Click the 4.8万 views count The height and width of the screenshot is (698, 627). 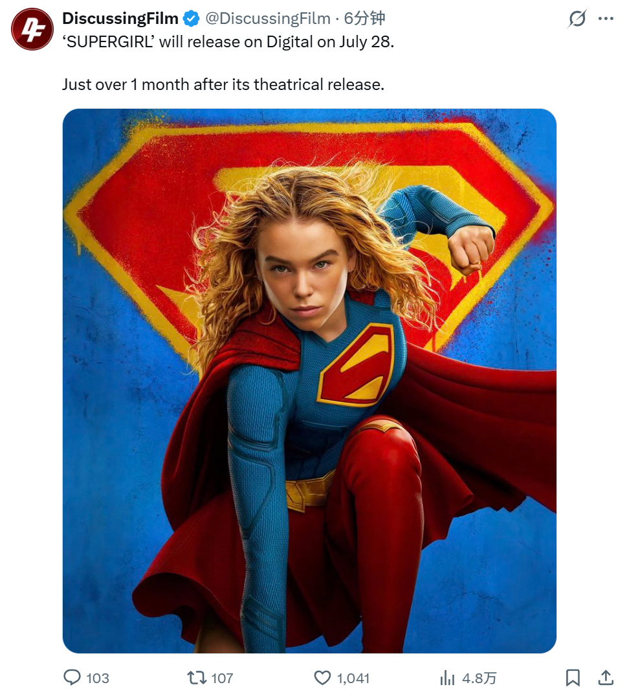pos(479,678)
